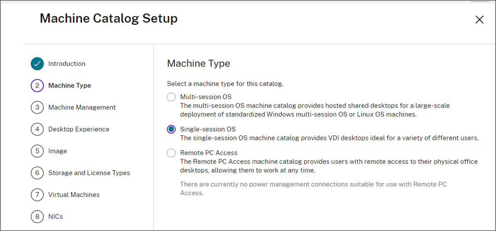Click the step 8 number circle
The height and width of the screenshot is (231, 496).
[37, 217]
